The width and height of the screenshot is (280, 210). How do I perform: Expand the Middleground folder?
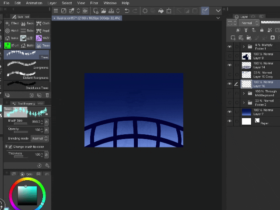tap(244, 93)
